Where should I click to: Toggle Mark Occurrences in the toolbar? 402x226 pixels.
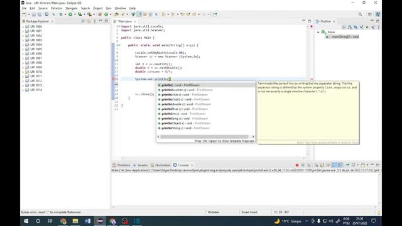pyautogui.click(x=139, y=14)
